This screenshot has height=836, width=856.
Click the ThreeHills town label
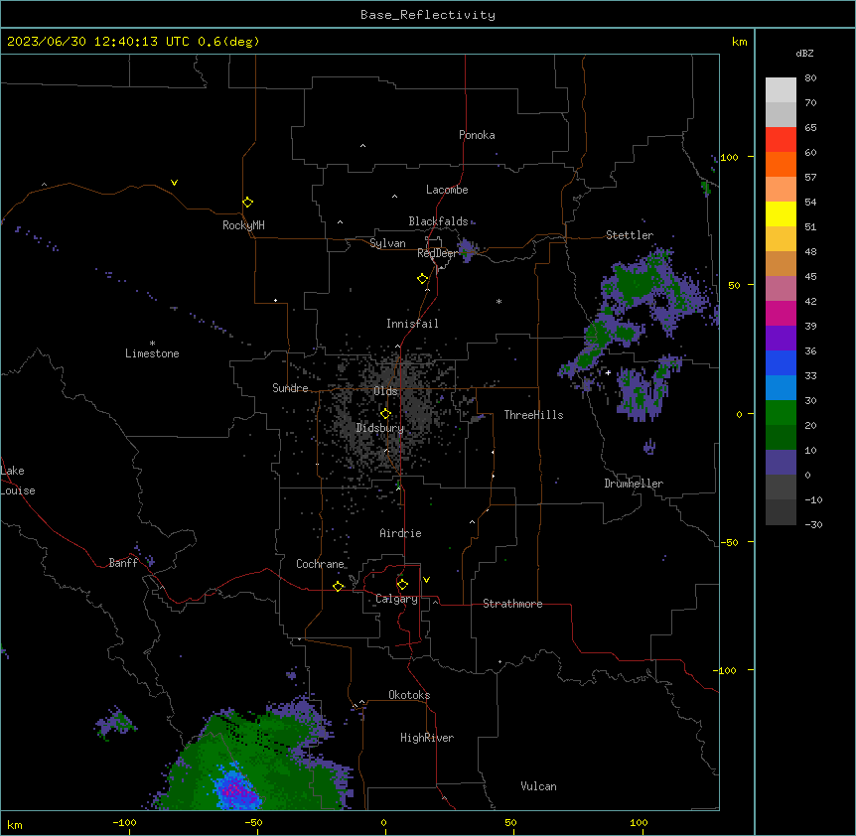533,415
